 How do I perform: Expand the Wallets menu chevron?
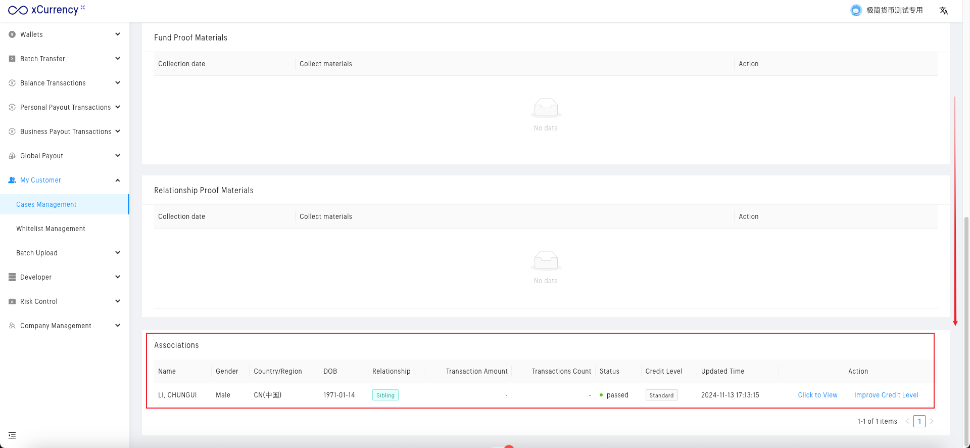click(x=118, y=34)
